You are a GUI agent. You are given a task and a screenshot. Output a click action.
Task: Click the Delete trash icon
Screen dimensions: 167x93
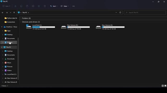[x=45, y=6]
